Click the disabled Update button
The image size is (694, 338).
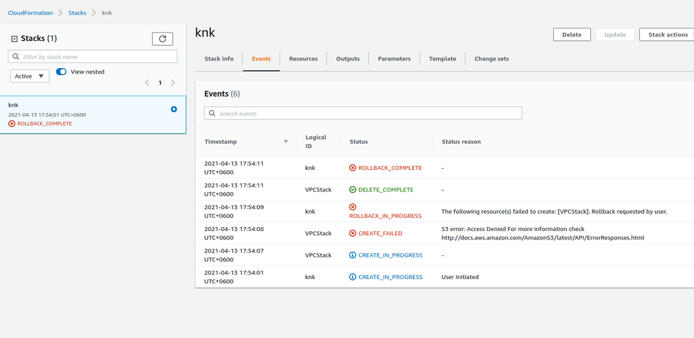pyautogui.click(x=615, y=35)
